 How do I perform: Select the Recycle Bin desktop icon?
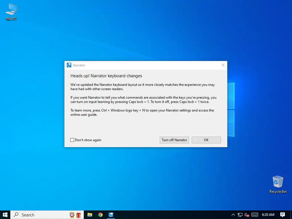pos(278,184)
